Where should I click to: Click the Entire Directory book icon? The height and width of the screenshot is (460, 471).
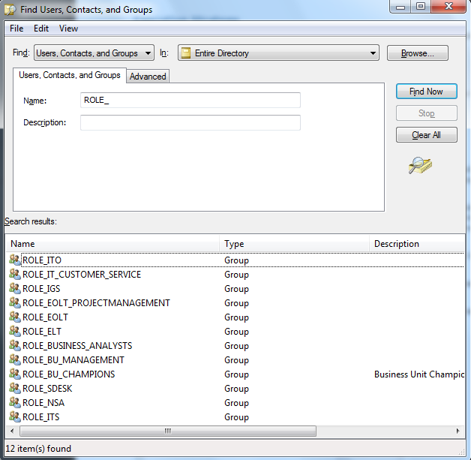[186, 53]
